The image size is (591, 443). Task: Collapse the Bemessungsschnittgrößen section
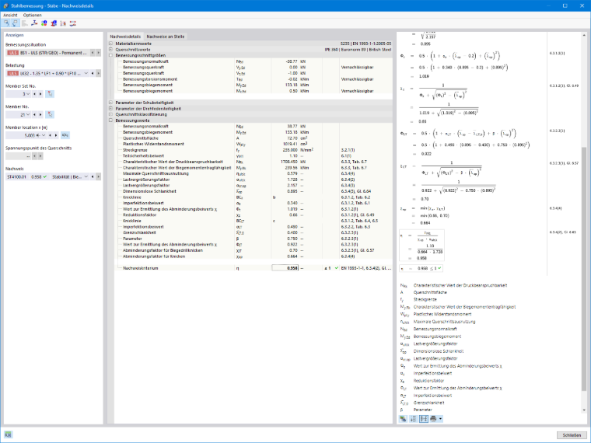110,55
